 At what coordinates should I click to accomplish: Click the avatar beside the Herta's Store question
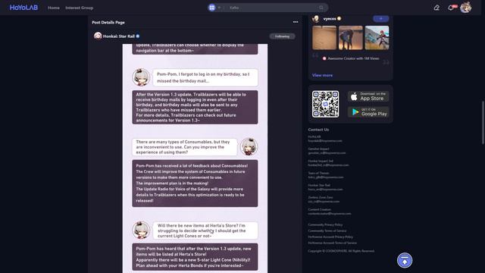(x=141, y=230)
